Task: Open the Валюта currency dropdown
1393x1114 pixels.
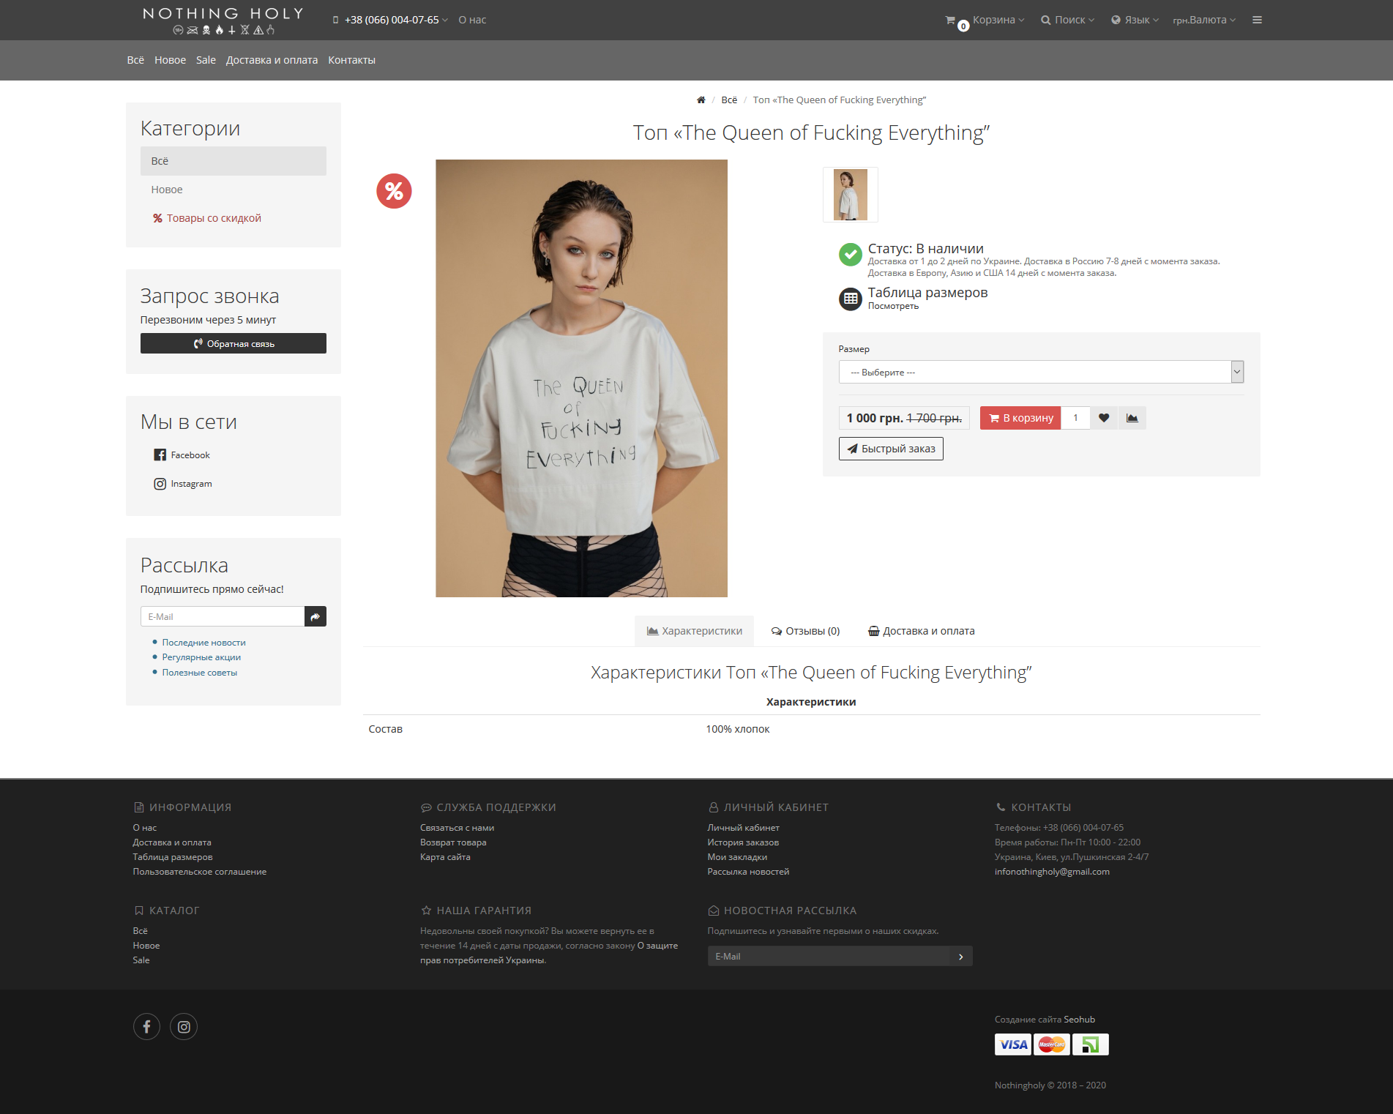Action: [x=1204, y=20]
